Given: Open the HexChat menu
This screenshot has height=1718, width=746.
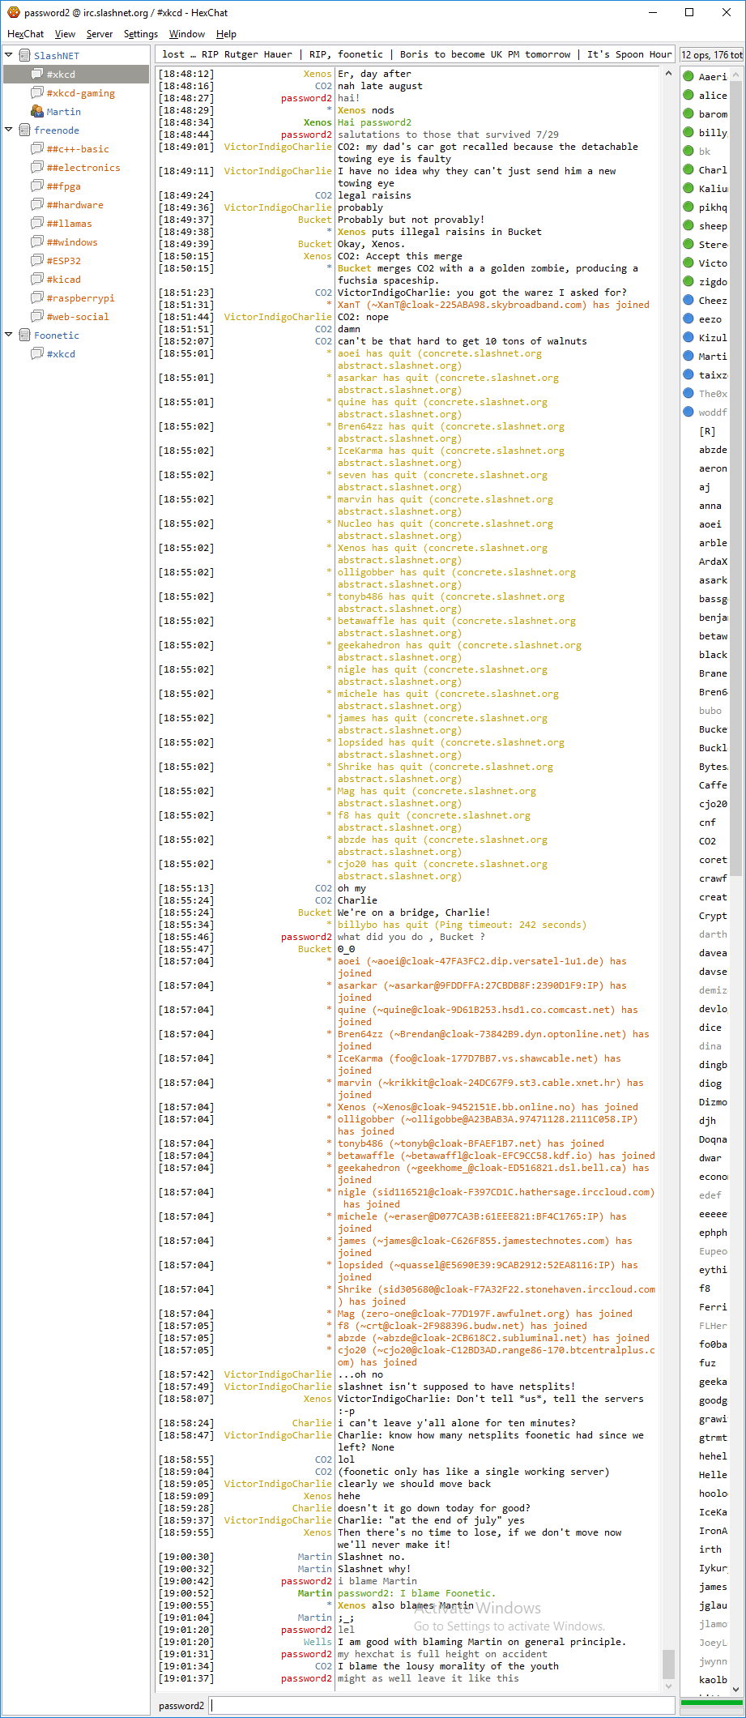Looking at the screenshot, I should click(x=25, y=34).
